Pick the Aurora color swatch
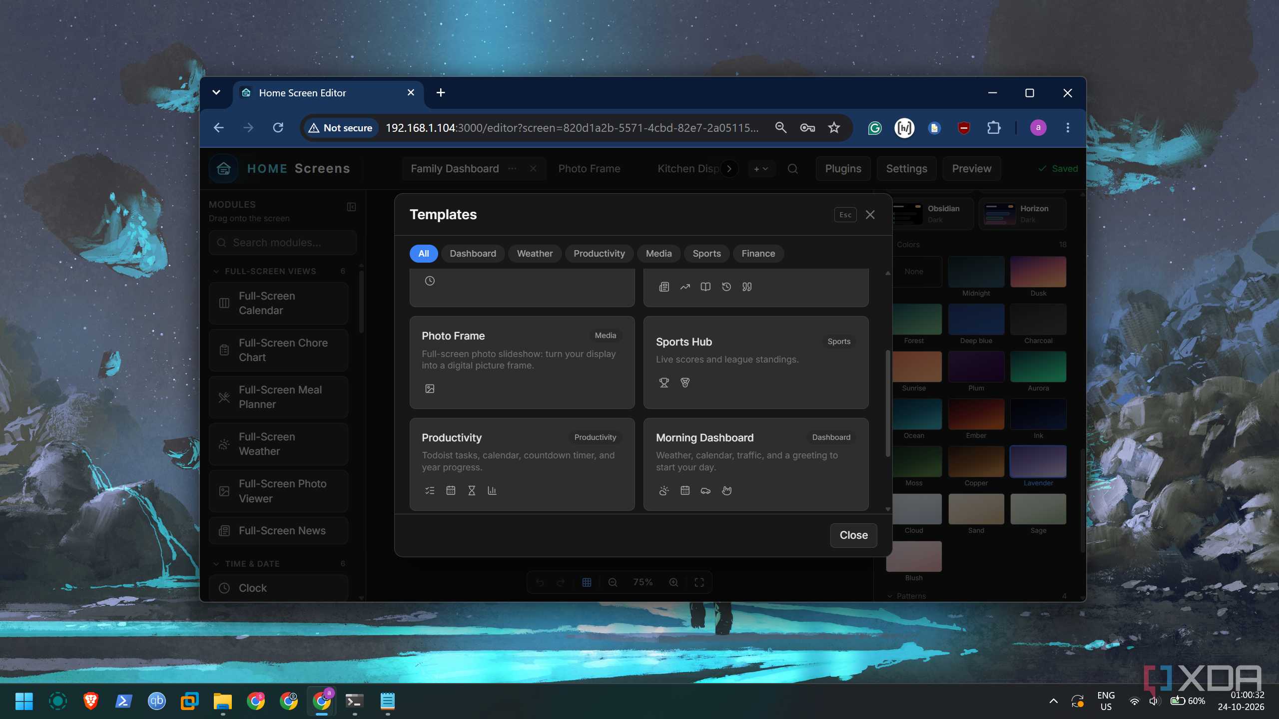 tap(1038, 366)
